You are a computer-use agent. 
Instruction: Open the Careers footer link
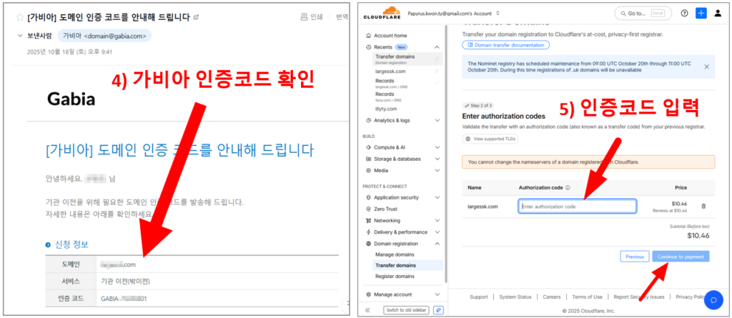pyautogui.click(x=552, y=297)
